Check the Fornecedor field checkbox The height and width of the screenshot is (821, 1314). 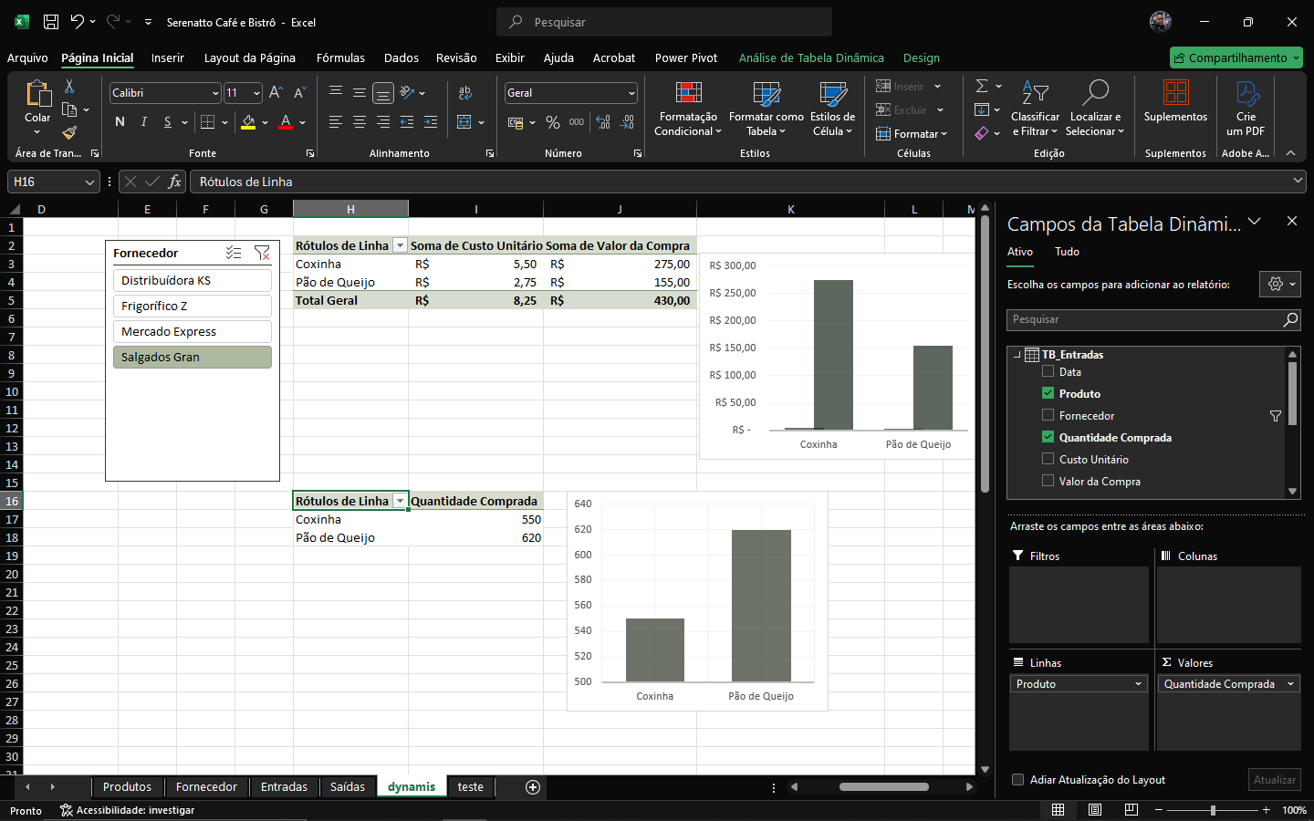(1048, 415)
